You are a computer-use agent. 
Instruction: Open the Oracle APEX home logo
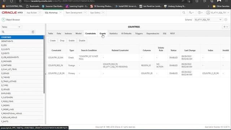12,13
